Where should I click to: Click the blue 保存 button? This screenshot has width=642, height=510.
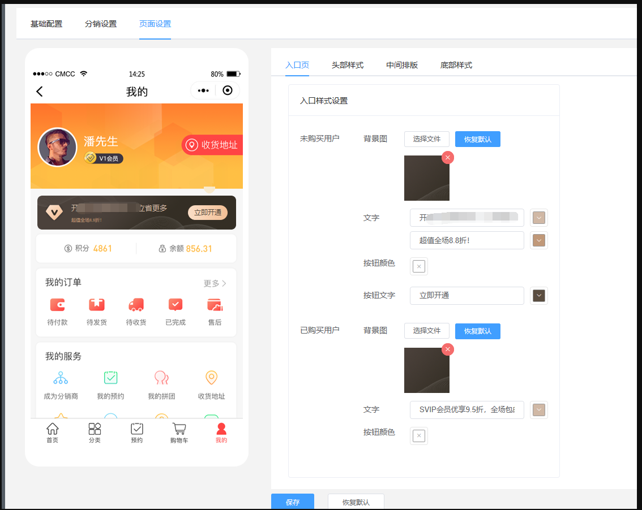pyautogui.click(x=293, y=502)
